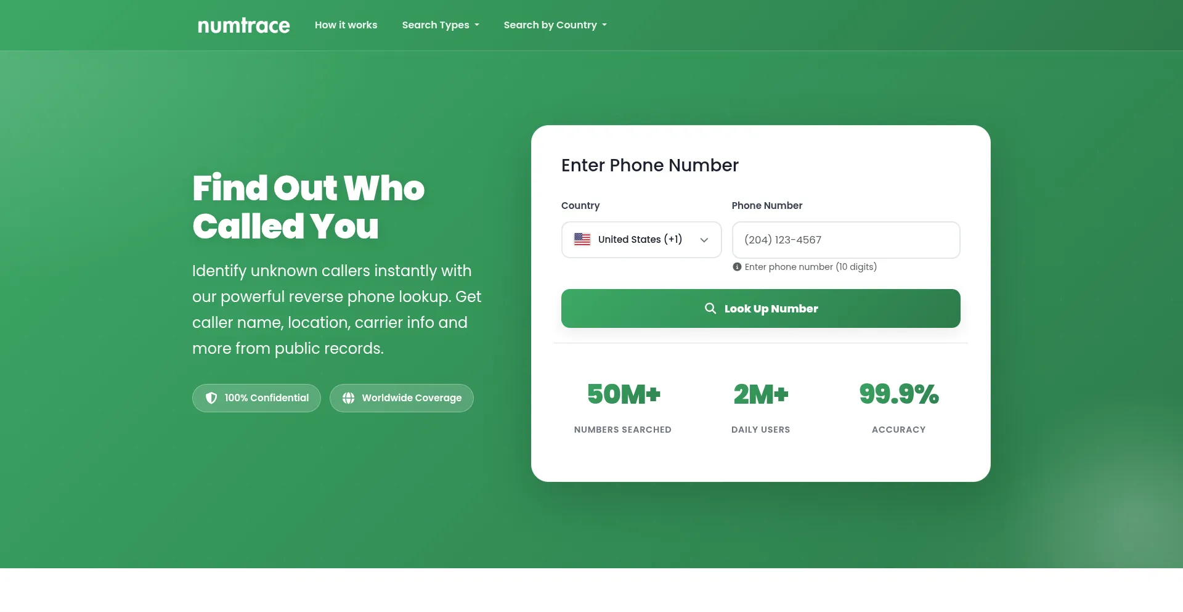Click the magnifier icon in Look Up Number
The width and height of the screenshot is (1183, 612).
click(x=710, y=308)
